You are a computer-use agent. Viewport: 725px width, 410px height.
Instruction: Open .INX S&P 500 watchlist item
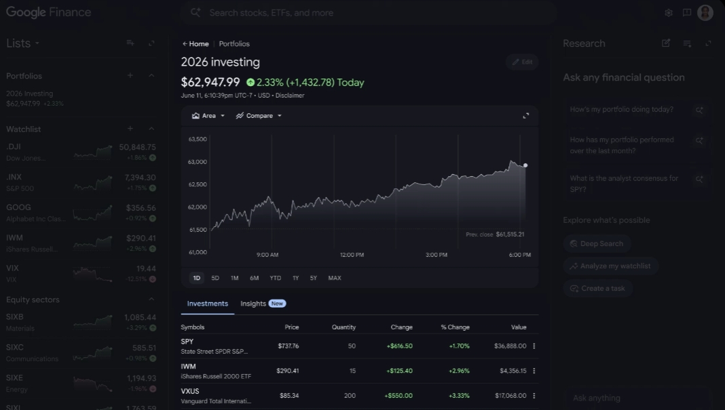click(x=81, y=182)
